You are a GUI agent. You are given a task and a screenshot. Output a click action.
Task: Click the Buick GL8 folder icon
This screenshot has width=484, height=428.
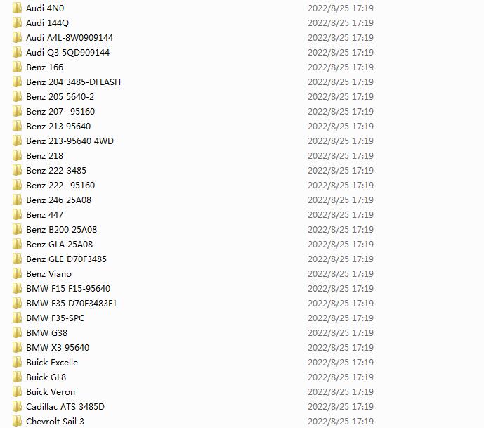(17, 377)
